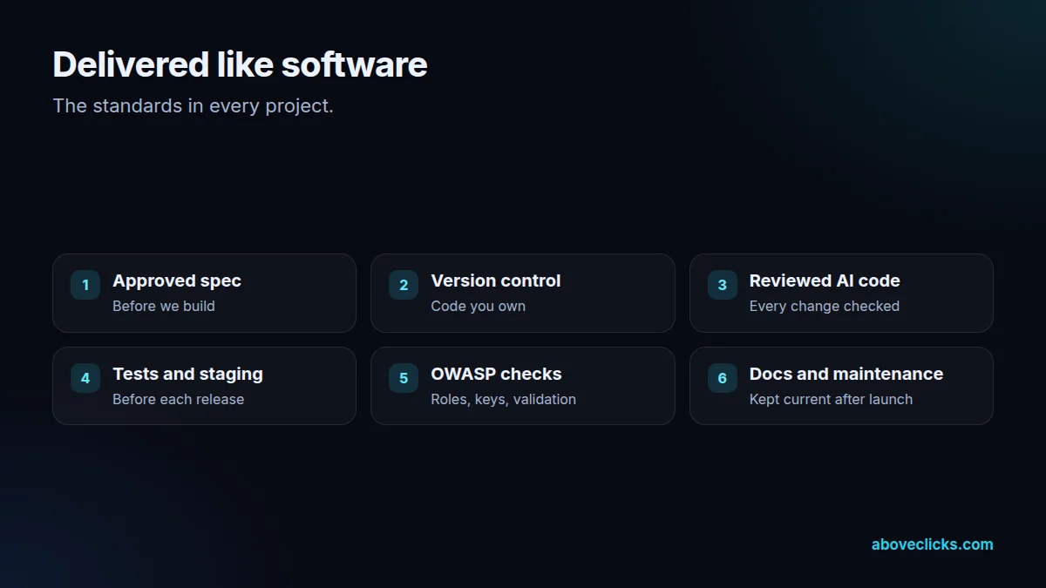
Task: Click the 'Every change checked' description
Action: (x=825, y=306)
